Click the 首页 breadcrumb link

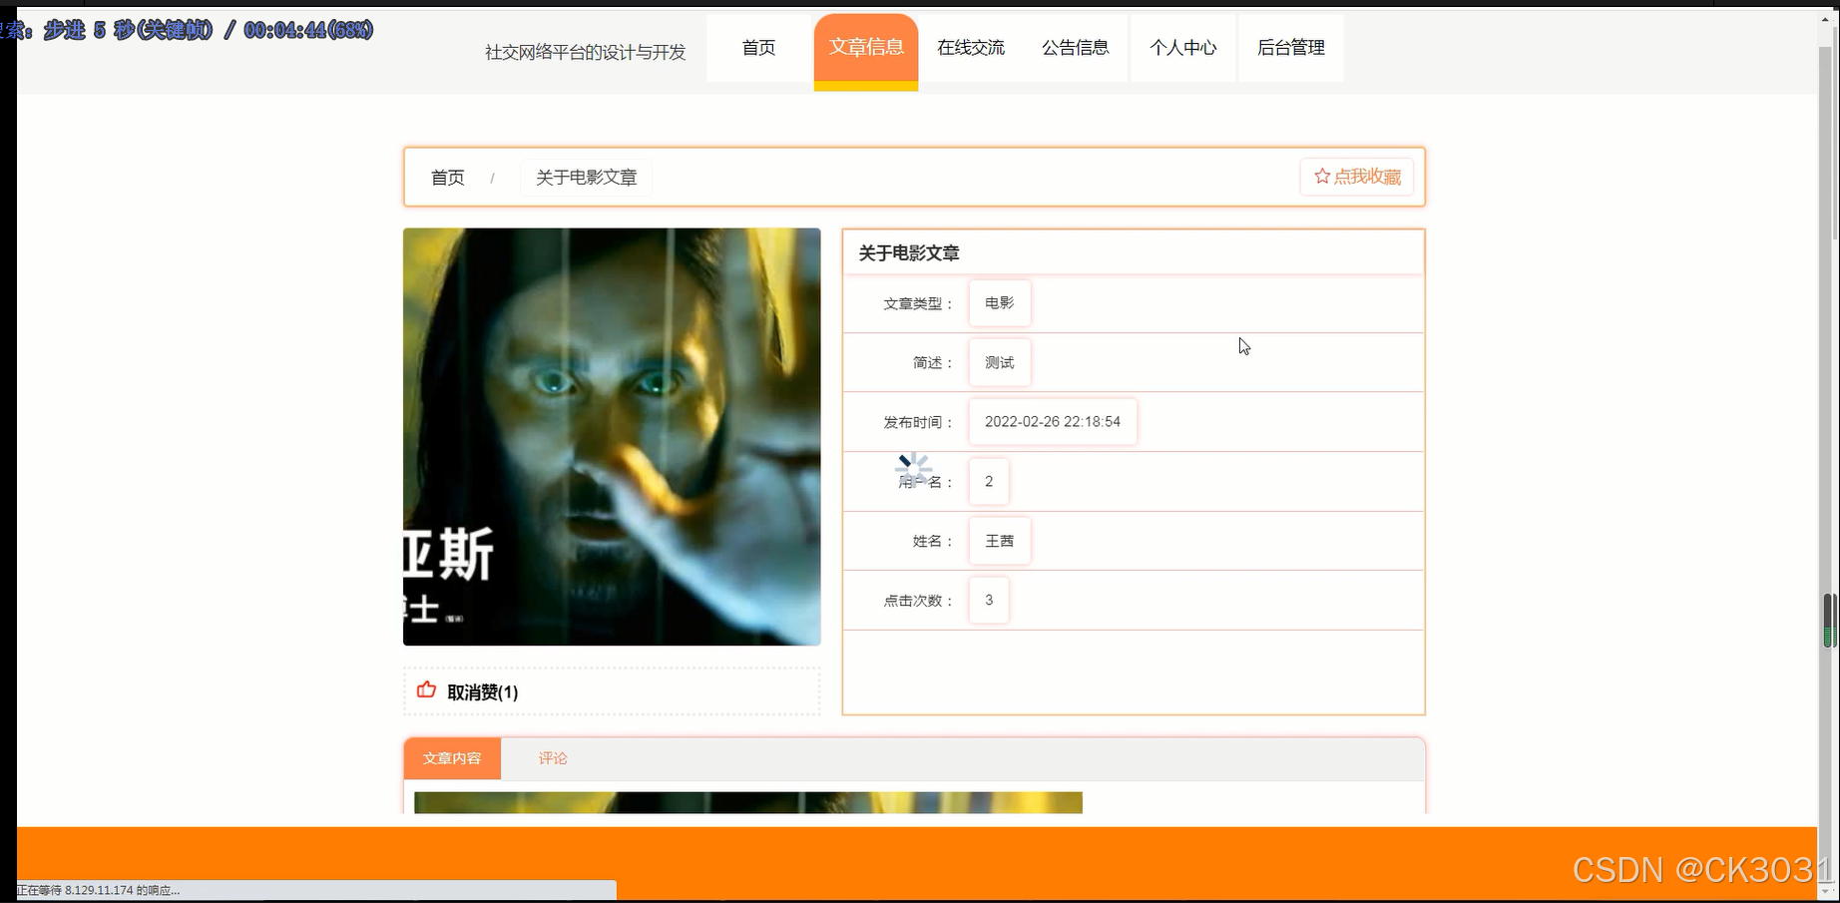point(448,177)
